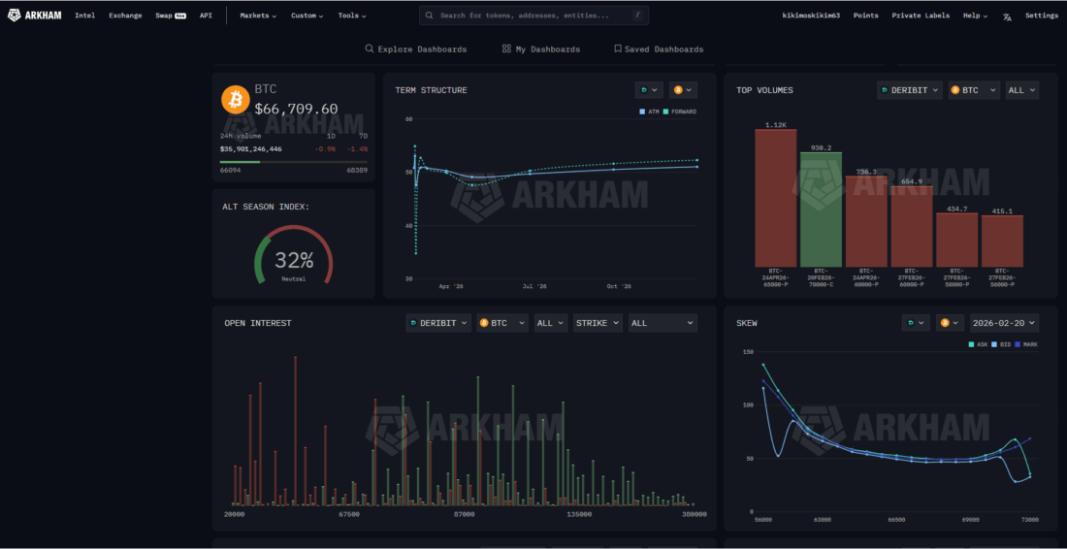
Task: Open the Term Structure coin dropdown
Action: pyautogui.click(x=683, y=90)
